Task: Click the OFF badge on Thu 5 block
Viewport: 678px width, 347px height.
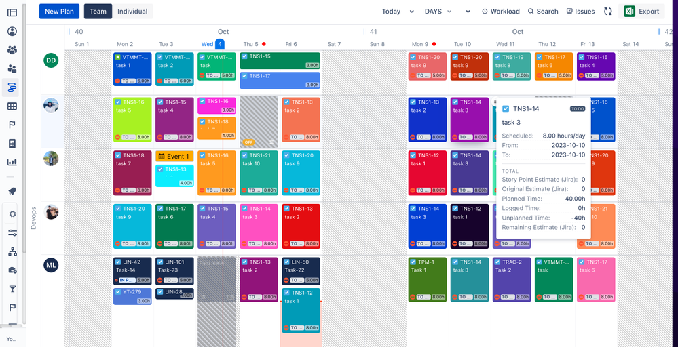Action: click(248, 142)
